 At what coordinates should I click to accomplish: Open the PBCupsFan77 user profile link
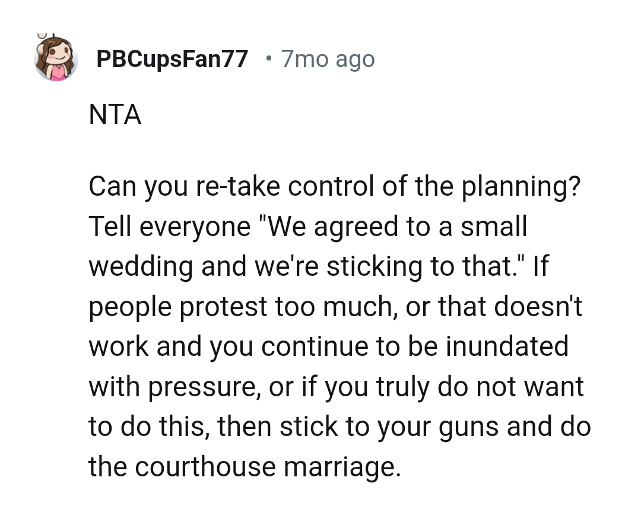pos(172,59)
